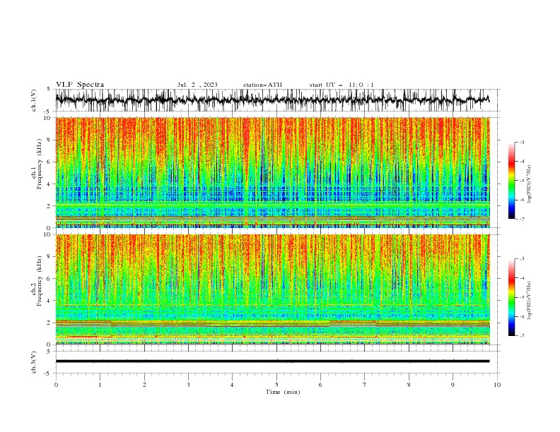The height and width of the screenshot is (432, 560).
Task: Click the 'Time (min)' axis label
Action: 283,392
